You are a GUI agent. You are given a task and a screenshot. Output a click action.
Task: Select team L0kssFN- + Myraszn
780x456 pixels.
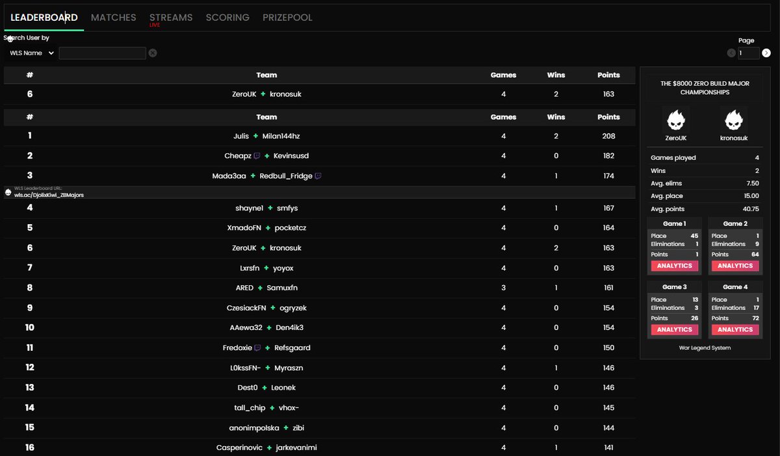click(x=319, y=368)
